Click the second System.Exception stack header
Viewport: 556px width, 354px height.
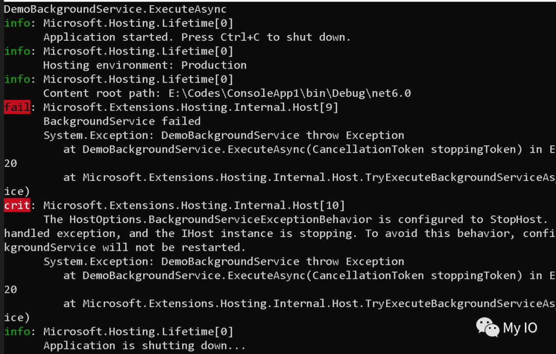(x=224, y=261)
